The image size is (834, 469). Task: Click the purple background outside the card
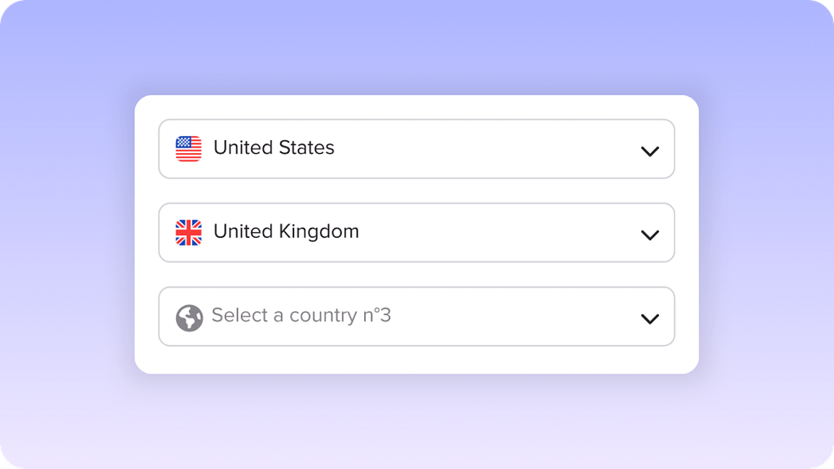[65, 244]
